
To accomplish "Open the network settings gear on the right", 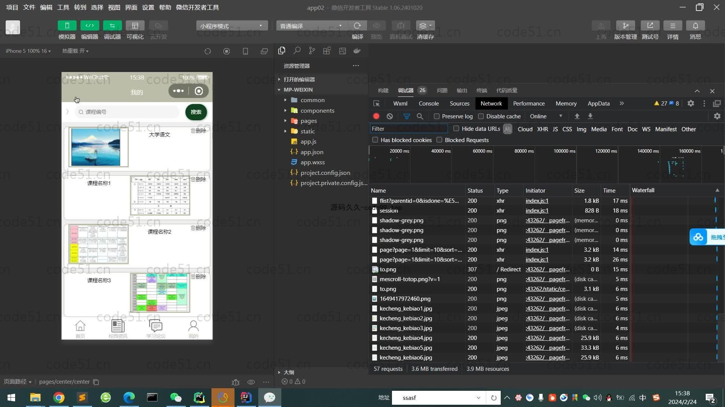I will click(x=717, y=116).
